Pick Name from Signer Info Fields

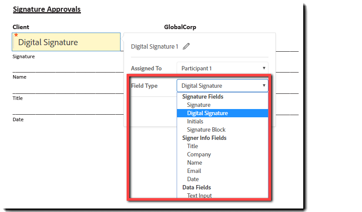click(194, 162)
